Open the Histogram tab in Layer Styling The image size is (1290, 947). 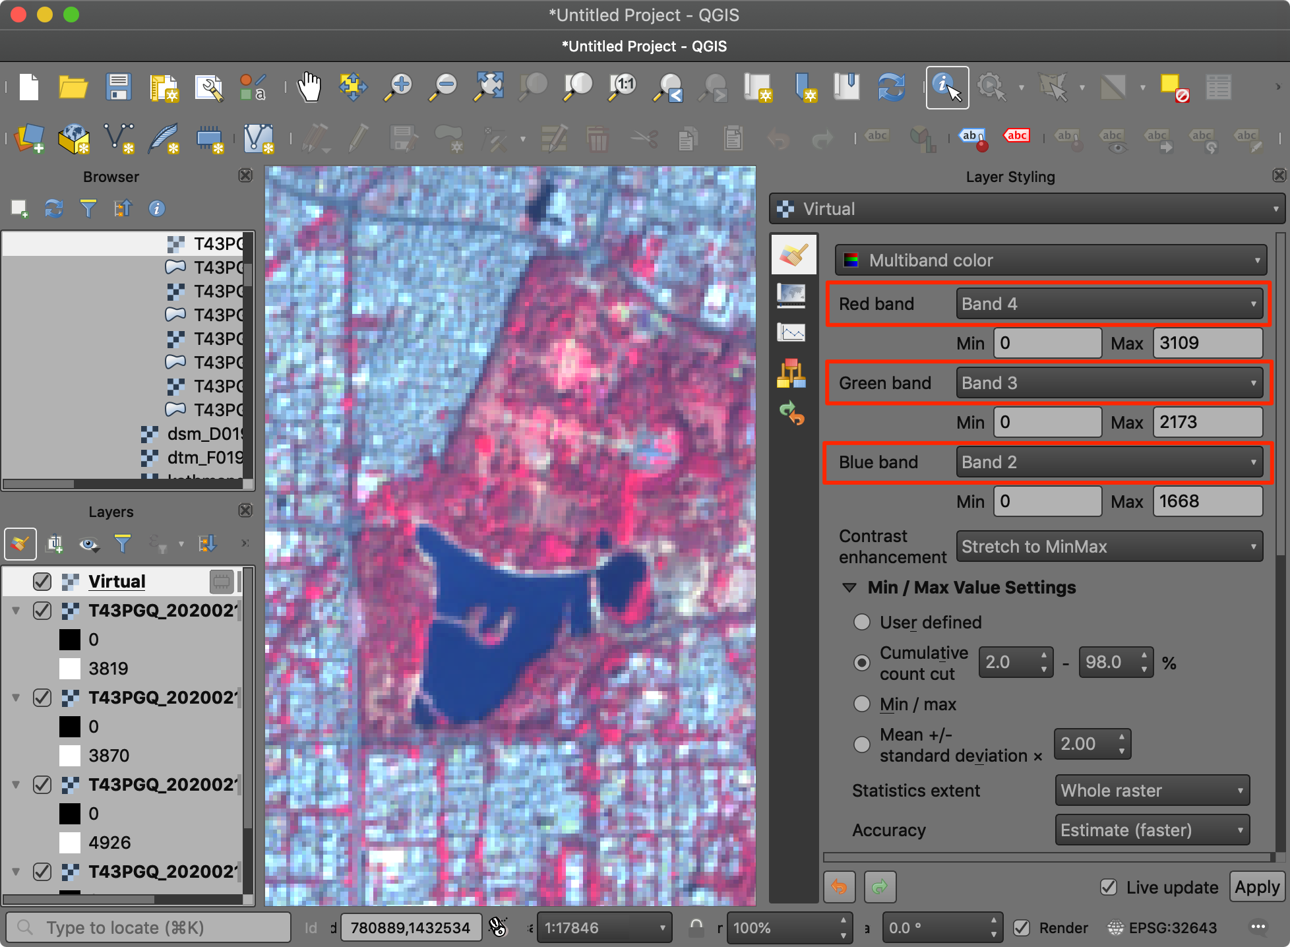[x=791, y=332]
